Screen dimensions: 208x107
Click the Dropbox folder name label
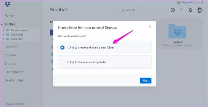(x=177, y=42)
